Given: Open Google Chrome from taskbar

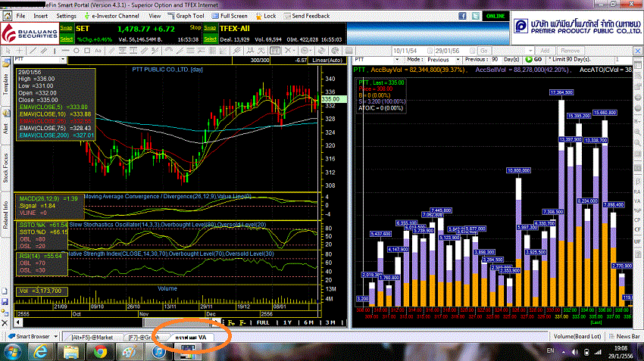Looking at the screenshot, I should pos(100,352).
